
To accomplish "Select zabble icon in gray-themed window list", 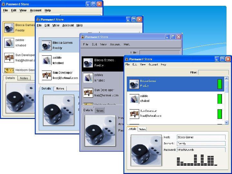I will 88,78.
